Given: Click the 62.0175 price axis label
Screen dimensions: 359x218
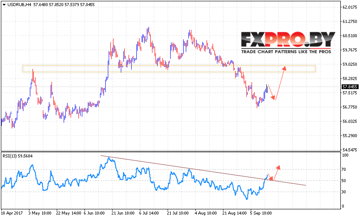Looking at the screenshot, I should pos(349,7).
